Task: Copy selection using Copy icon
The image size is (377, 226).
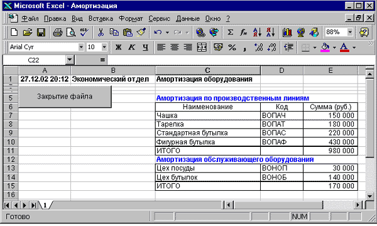Action: (x=114, y=32)
